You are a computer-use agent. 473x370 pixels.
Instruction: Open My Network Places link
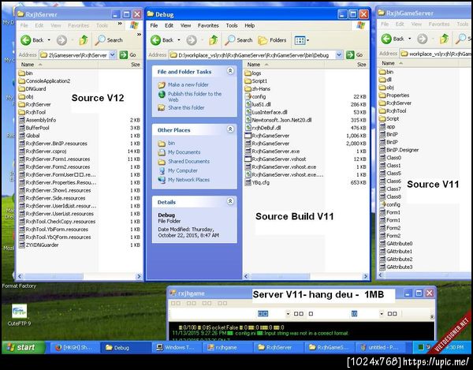tap(189, 180)
